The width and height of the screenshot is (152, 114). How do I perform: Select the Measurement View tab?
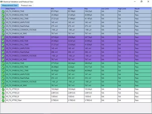[10, 5]
